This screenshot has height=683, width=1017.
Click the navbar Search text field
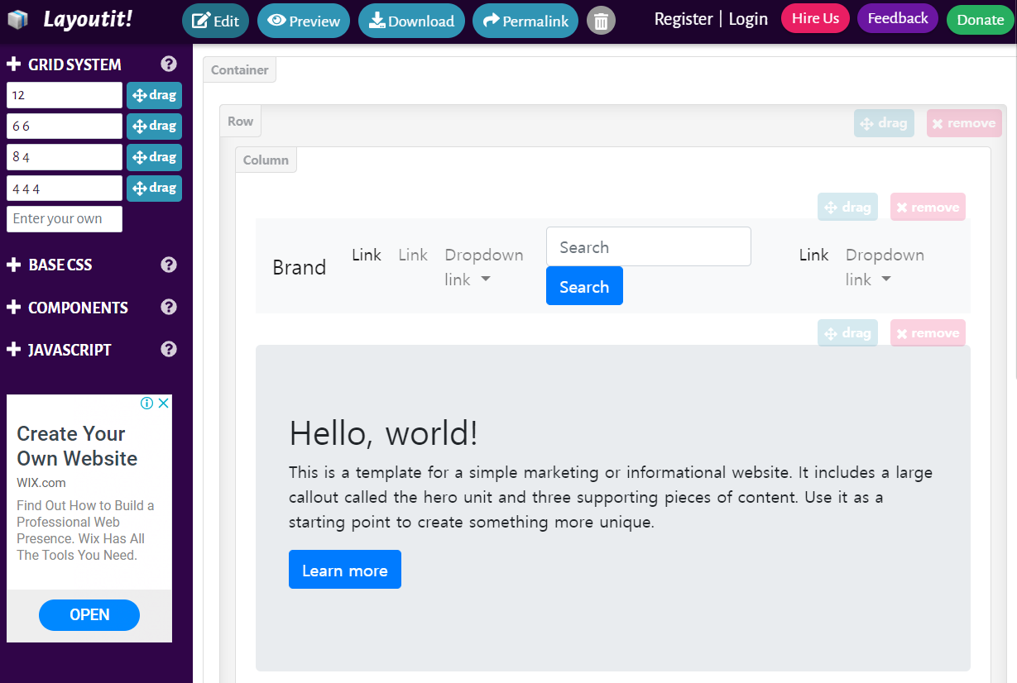tap(649, 246)
